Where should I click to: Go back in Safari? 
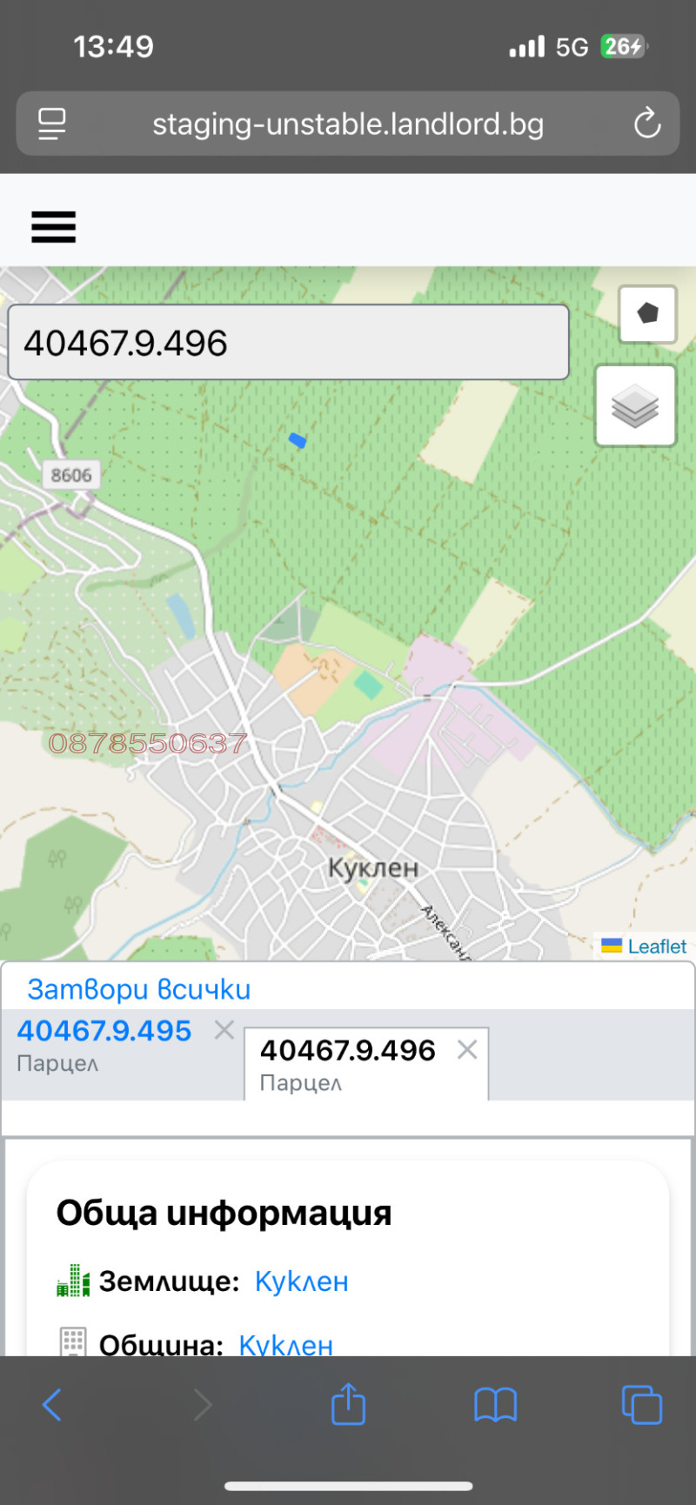52,1404
